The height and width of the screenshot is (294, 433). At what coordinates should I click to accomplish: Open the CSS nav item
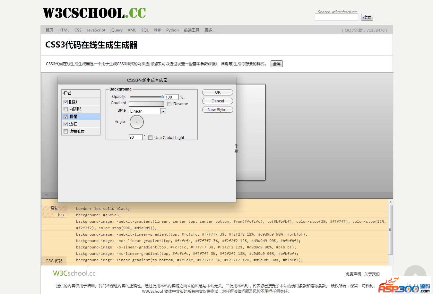(78, 30)
